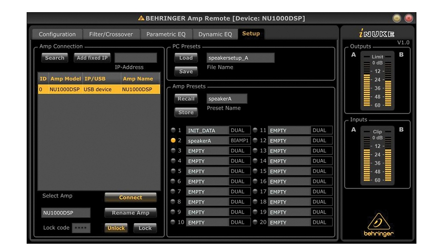Click the Rename Amp button
Image resolution: width=430 pixels, height=247 pixels.
(x=130, y=212)
